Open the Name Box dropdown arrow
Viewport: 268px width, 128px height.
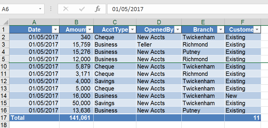pyautogui.click(x=40, y=9)
